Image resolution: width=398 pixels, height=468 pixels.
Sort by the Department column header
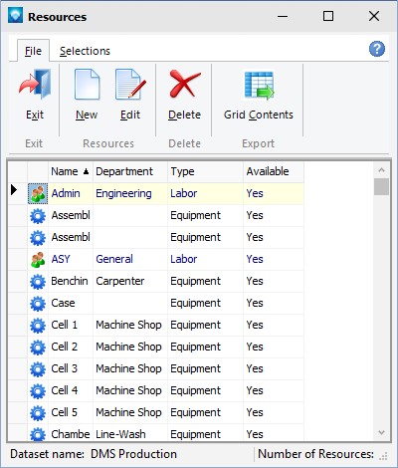coord(130,171)
